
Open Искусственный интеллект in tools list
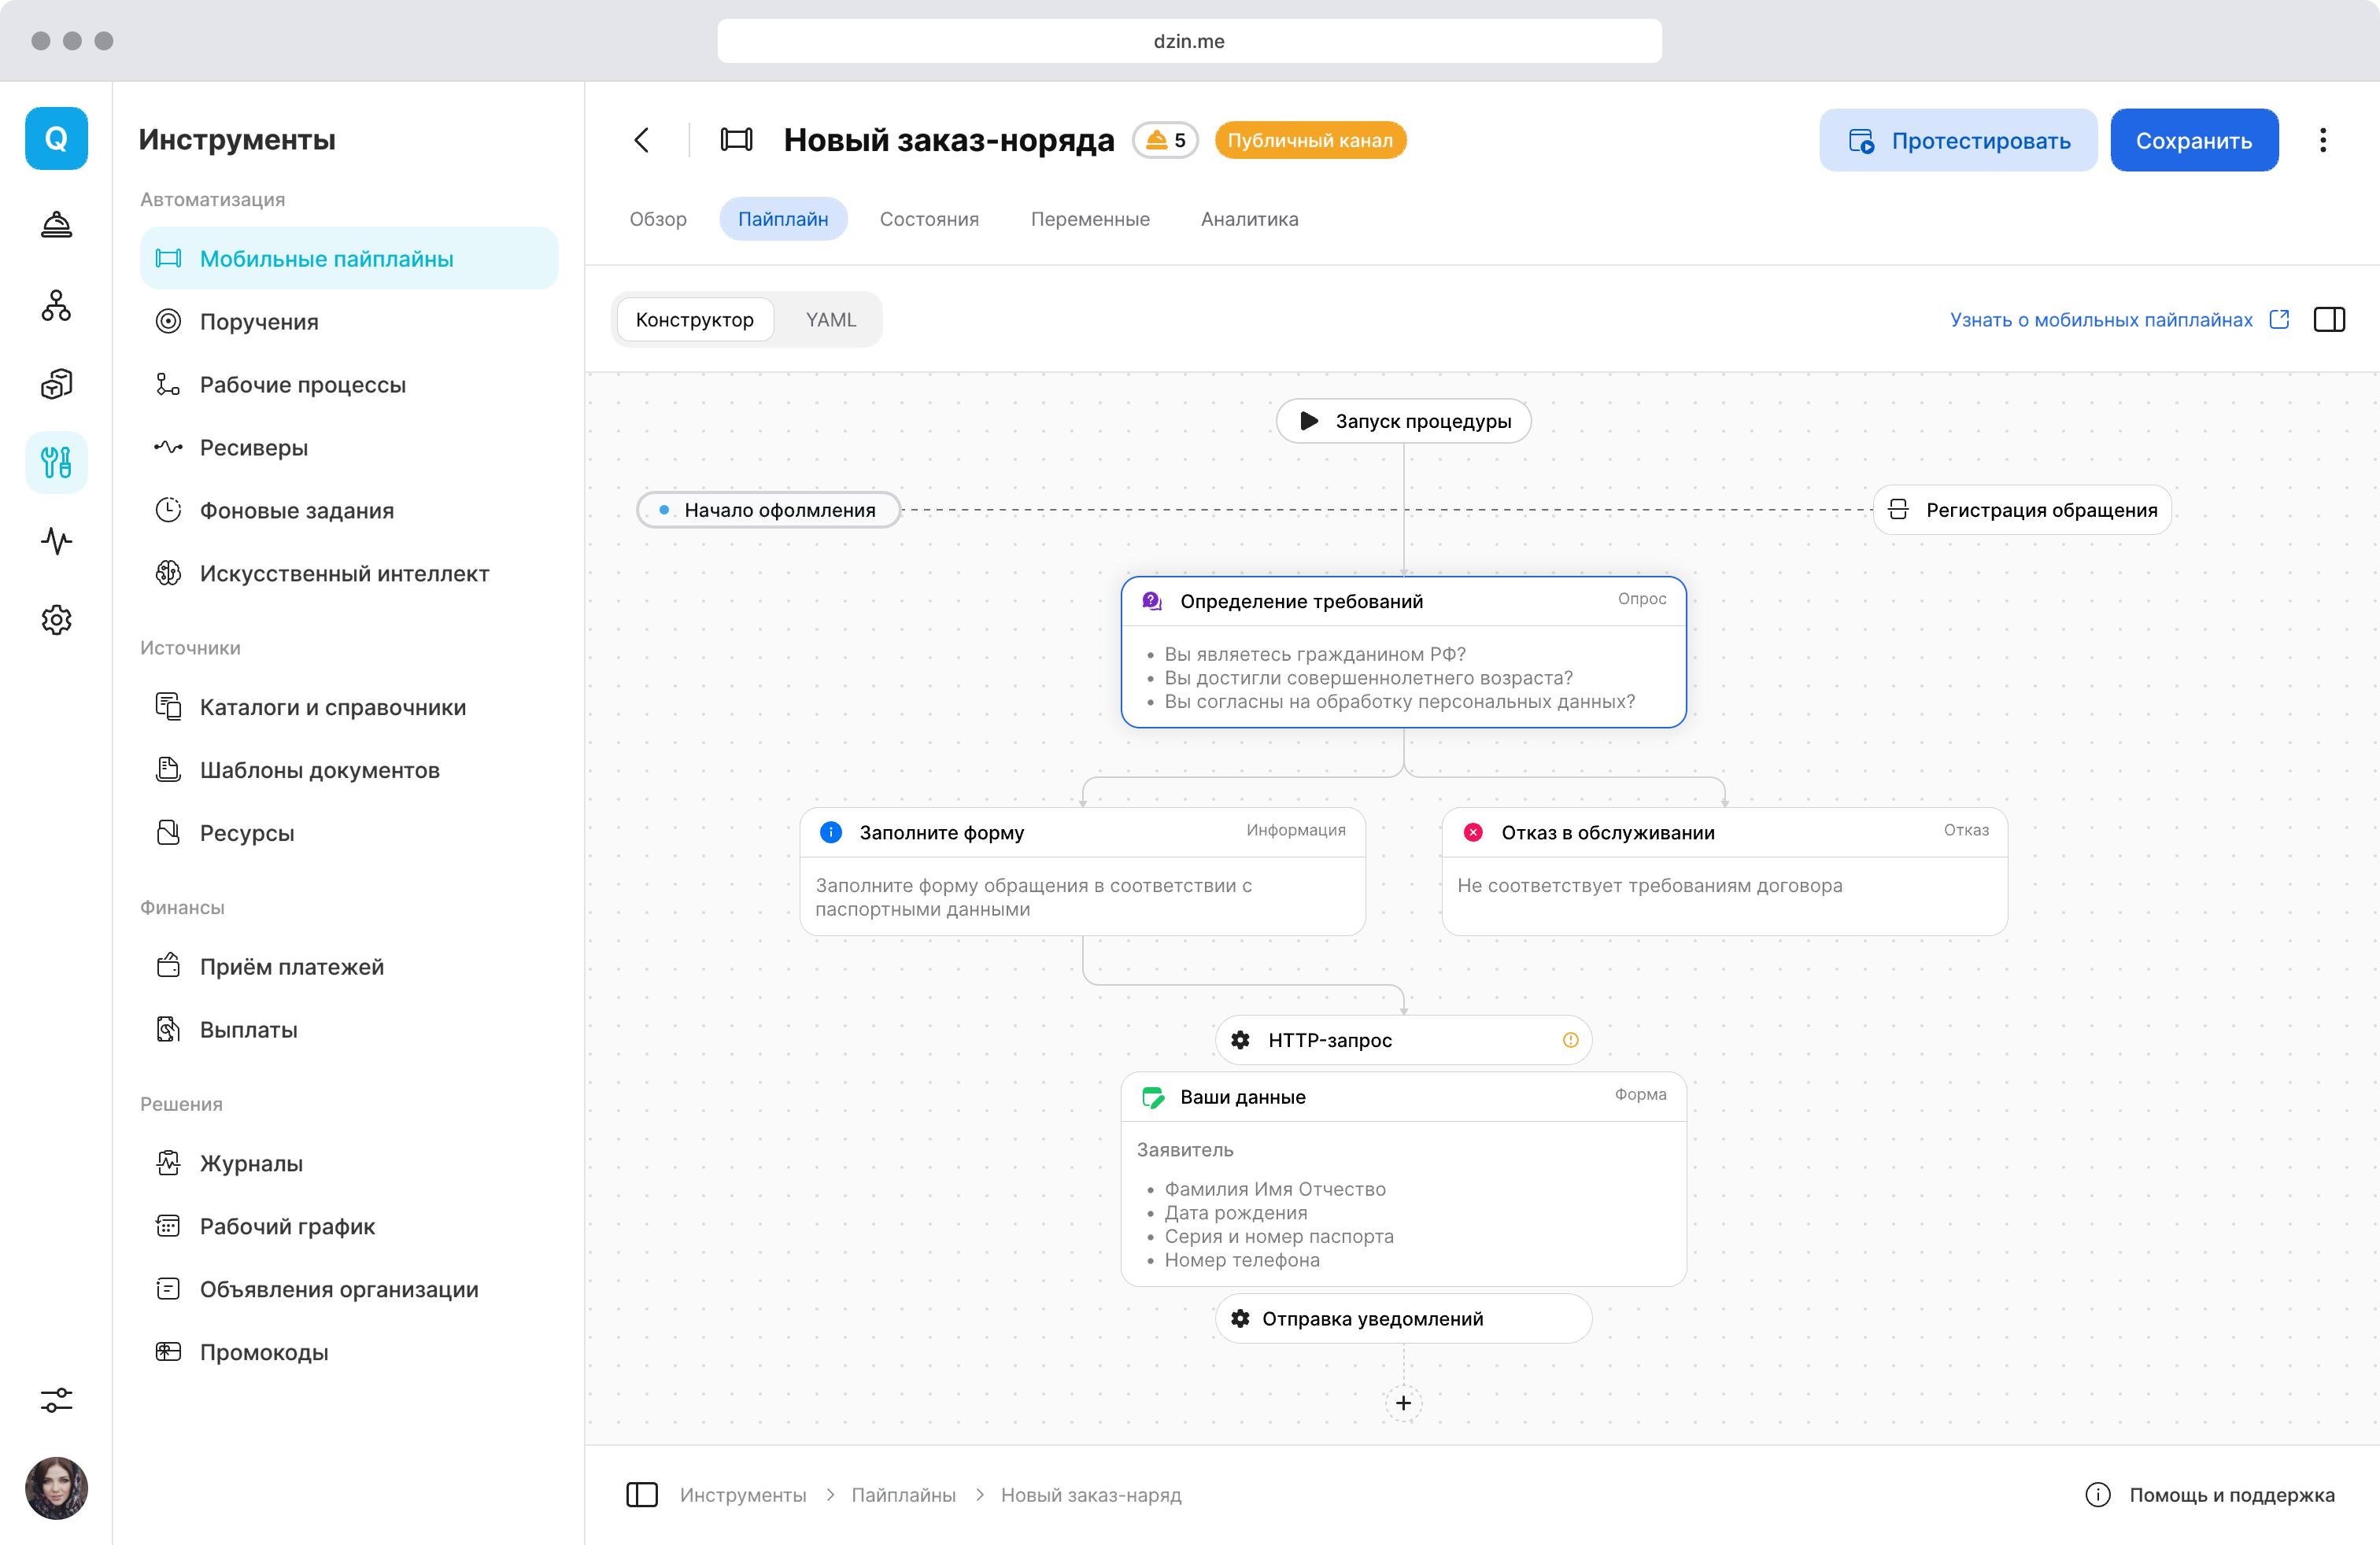[x=344, y=573]
